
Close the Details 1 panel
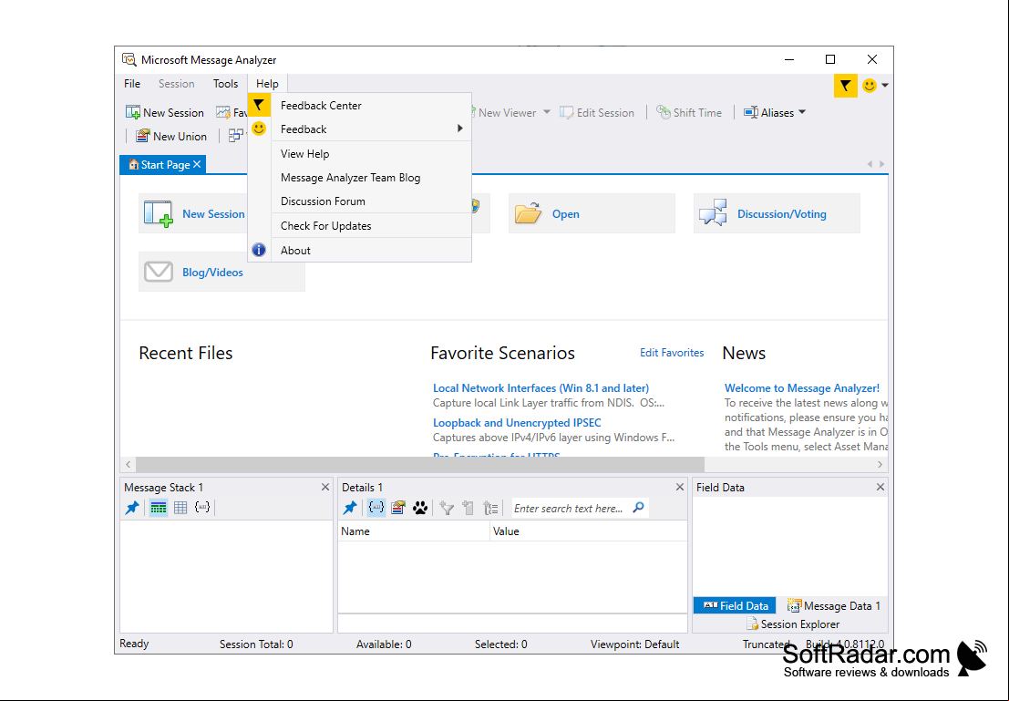(x=680, y=488)
